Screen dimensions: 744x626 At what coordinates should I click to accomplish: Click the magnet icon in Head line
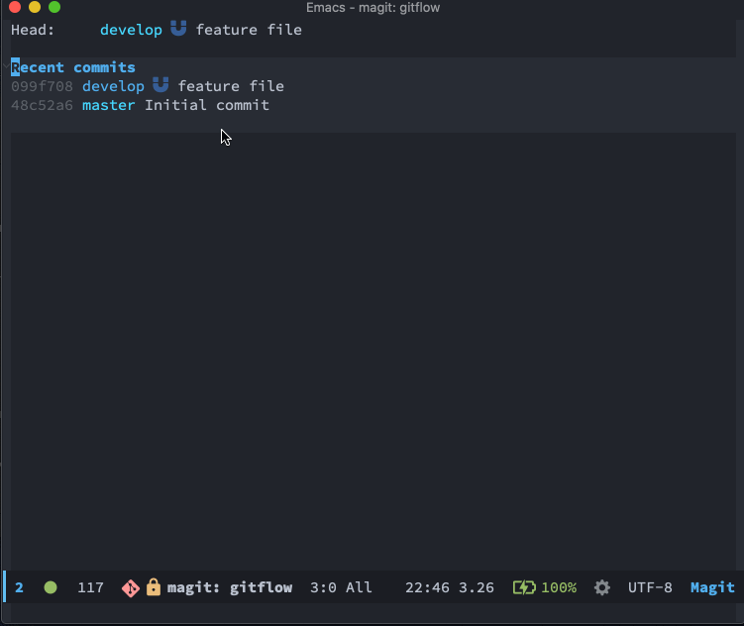coord(178,29)
